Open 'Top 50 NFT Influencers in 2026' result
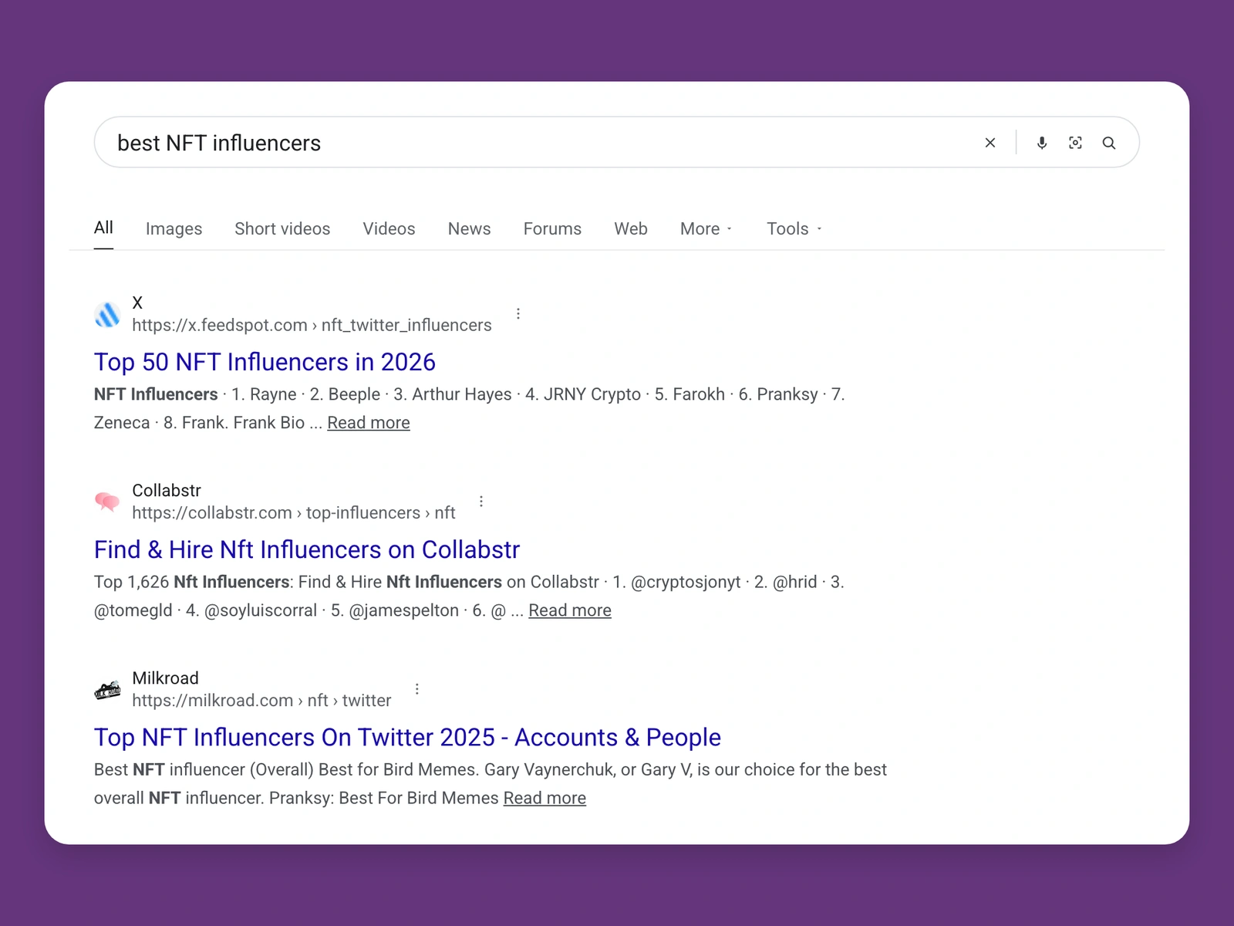 coord(265,362)
